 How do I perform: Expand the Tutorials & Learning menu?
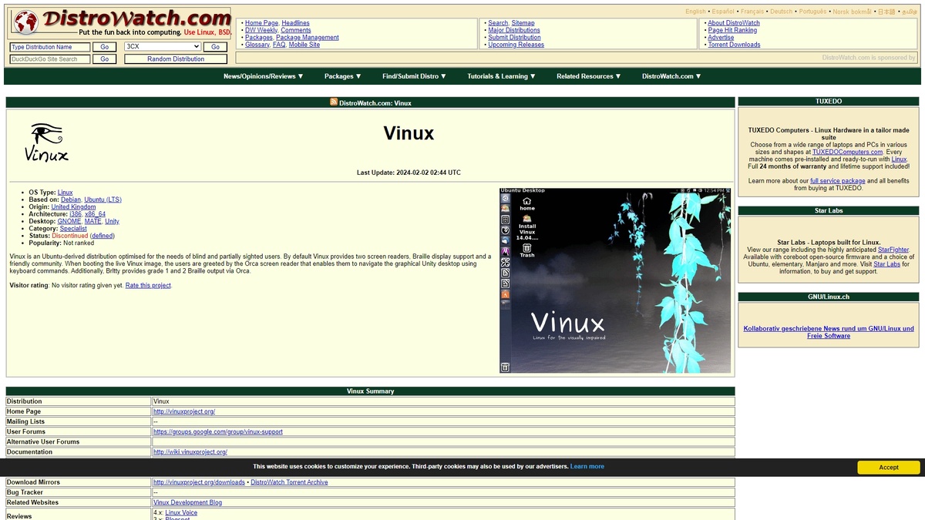coord(501,76)
